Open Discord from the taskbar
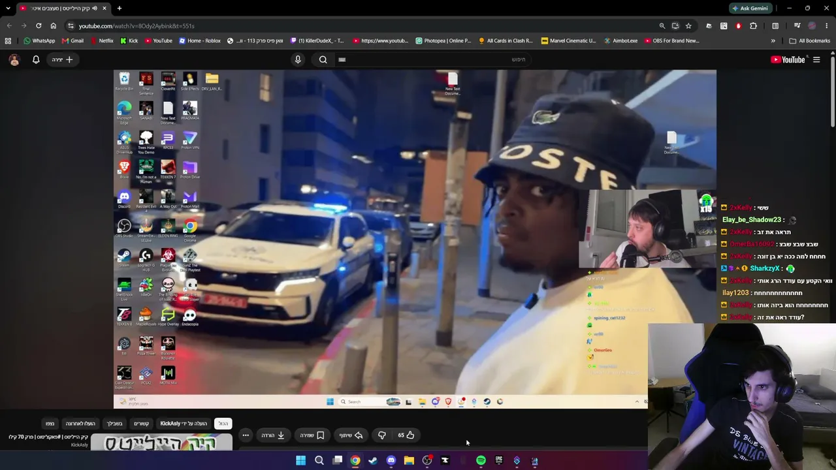 point(391,461)
